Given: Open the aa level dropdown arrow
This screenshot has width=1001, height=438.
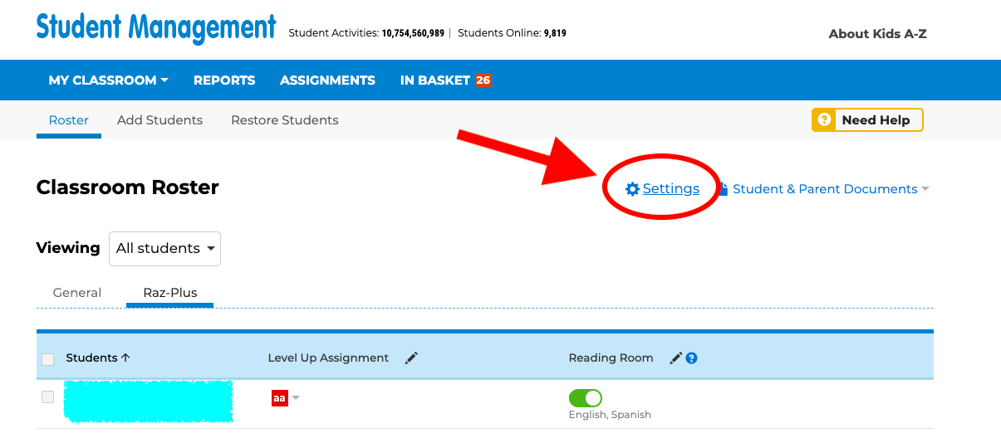Looking at the screenshot, I should (x=296, y=398).
